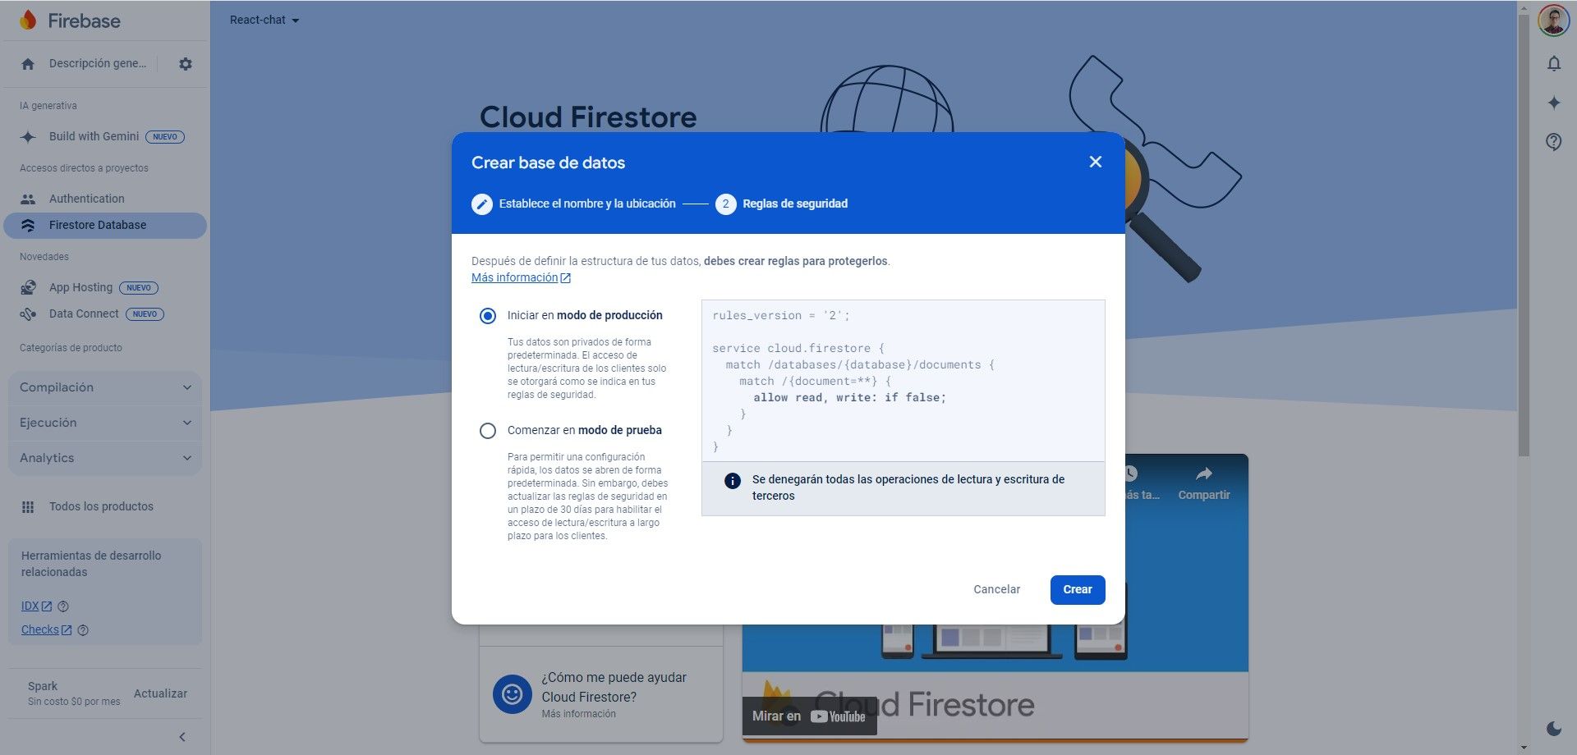Open App Hosting sidebar item
1577x755 pixels.
click(105, 288)
